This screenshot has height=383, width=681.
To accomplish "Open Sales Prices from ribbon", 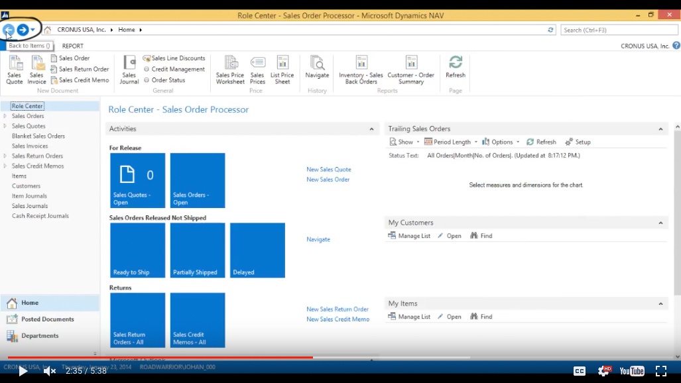I will pos(257,70).
